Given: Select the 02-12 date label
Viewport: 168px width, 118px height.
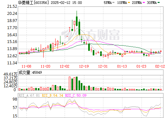Looking at the screenshot, I should pyautogui.click(x=160, y=66).
